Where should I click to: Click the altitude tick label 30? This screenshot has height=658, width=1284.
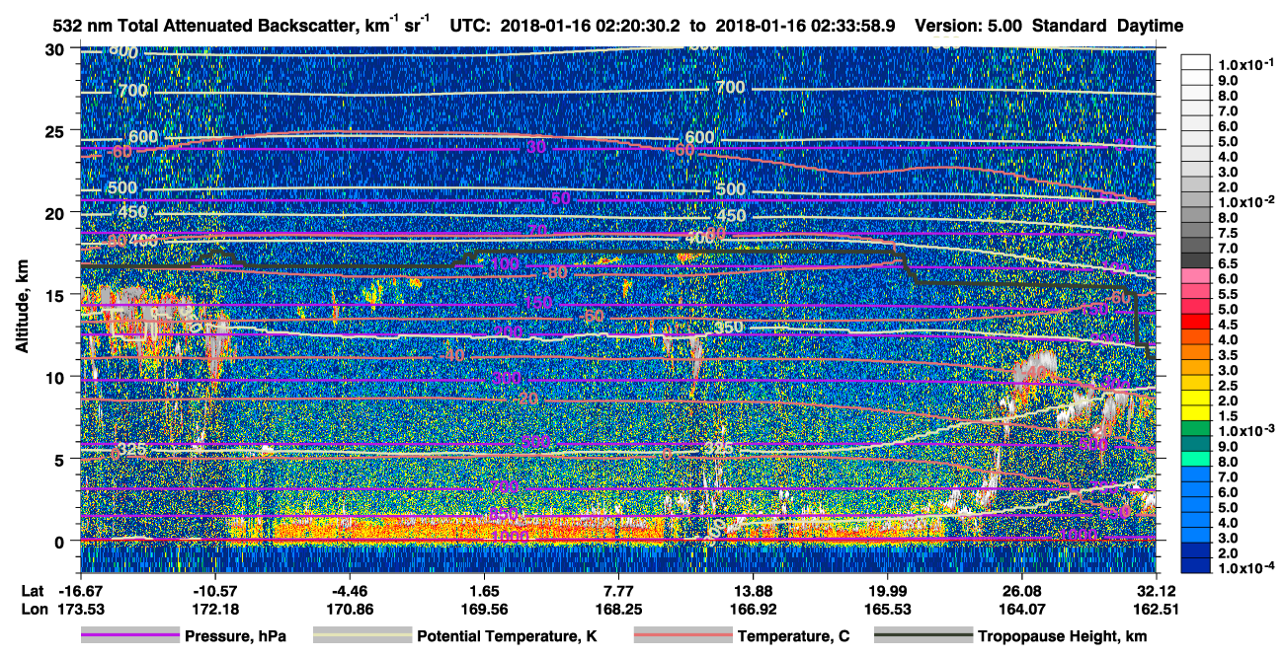(x=56, y=48)
